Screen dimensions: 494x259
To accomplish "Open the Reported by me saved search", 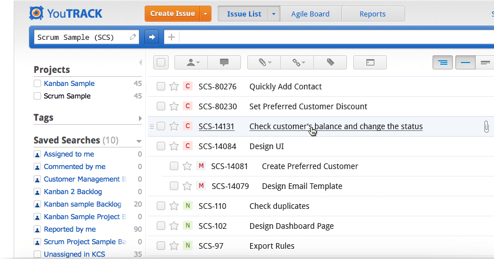I will pyautogui.click(x=70, y=229).
